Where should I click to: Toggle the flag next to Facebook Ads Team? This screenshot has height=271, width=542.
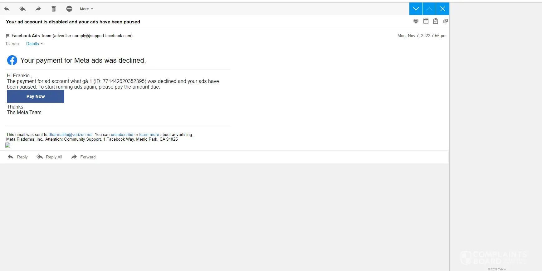[x=8, y=36]
